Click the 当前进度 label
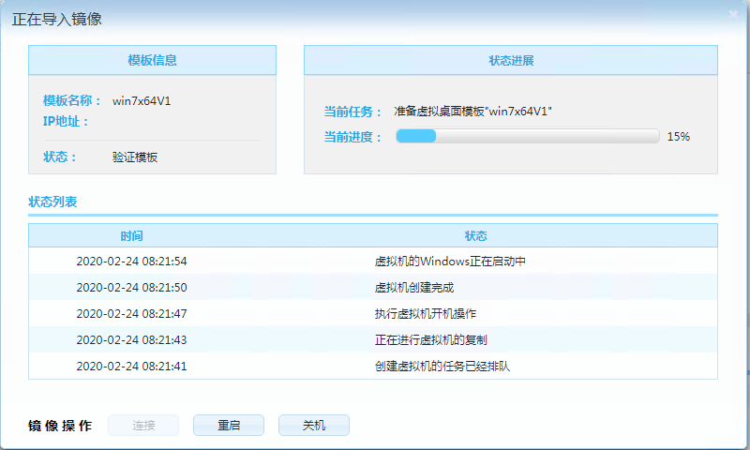 click(353, 137)
